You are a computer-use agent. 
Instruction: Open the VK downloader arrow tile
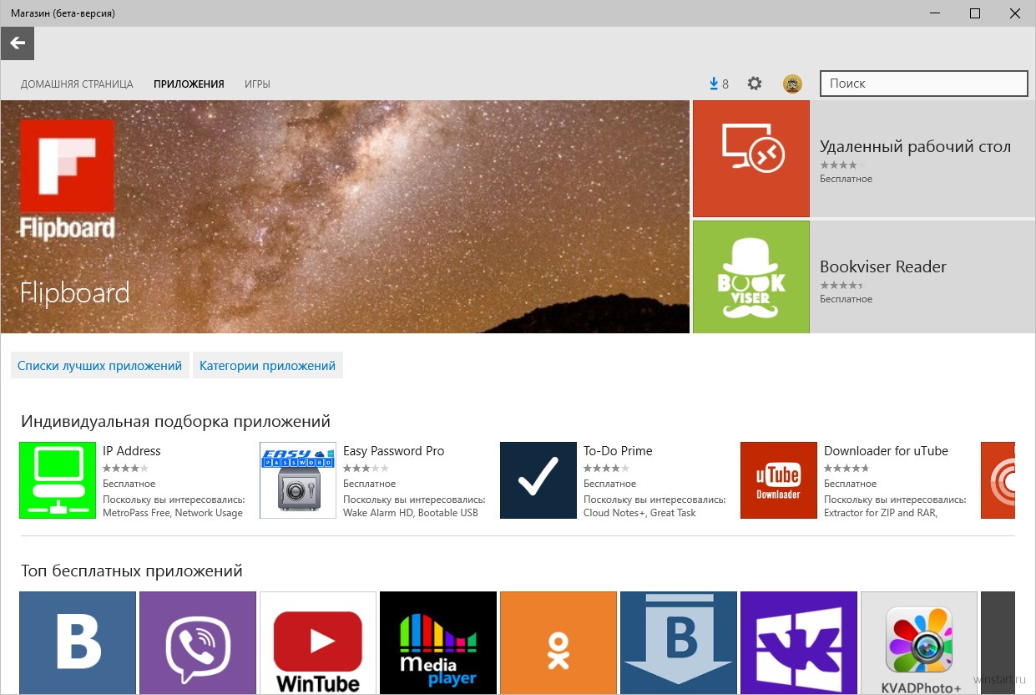click(x=679, y=642)
